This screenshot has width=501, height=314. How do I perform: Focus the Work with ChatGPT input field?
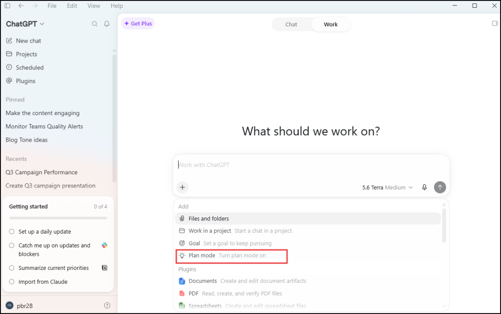coord(311,165)
